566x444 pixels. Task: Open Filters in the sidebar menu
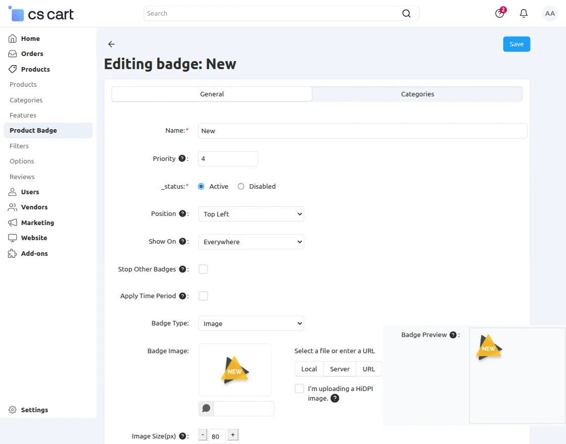tap(19, 146)
